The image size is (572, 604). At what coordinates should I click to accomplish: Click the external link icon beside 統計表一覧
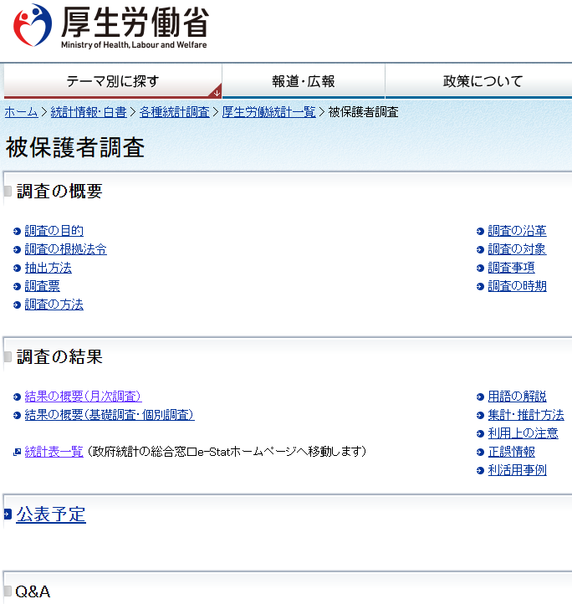pos(17,452)
